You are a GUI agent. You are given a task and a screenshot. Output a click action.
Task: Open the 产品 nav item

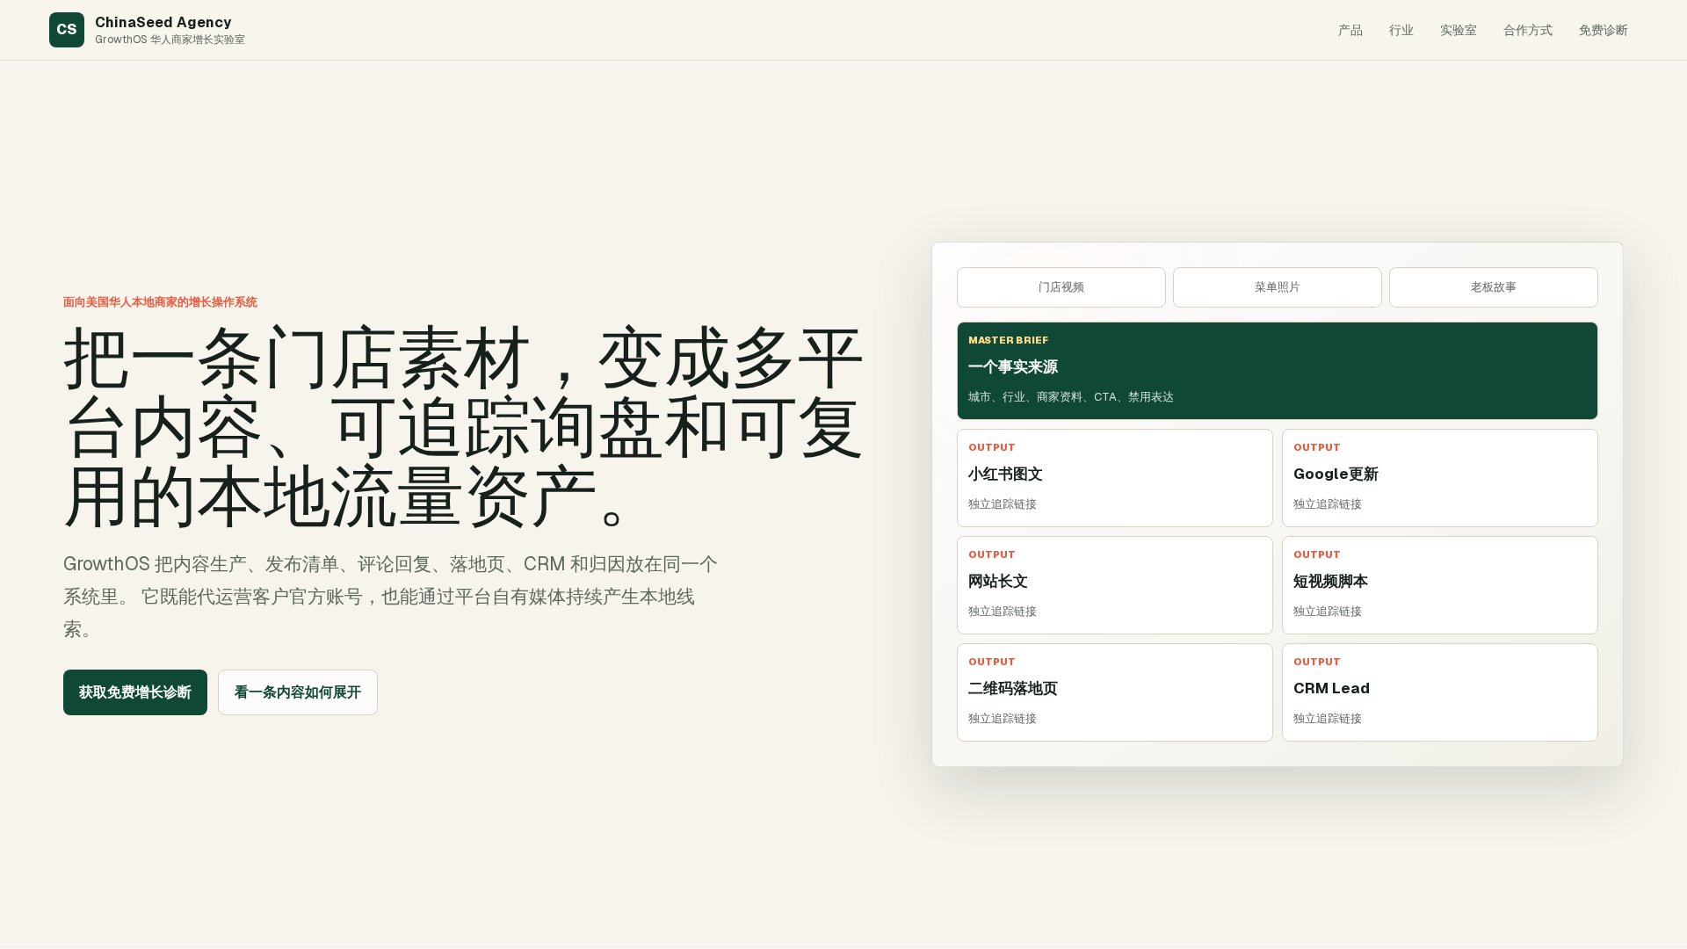(x=1350, y=31)
